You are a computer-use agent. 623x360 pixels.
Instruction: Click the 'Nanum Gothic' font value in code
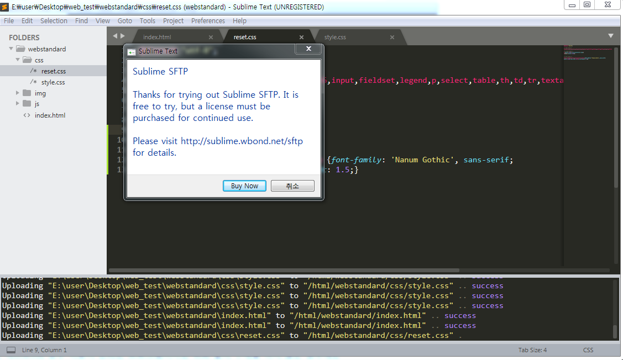point(422,160)
